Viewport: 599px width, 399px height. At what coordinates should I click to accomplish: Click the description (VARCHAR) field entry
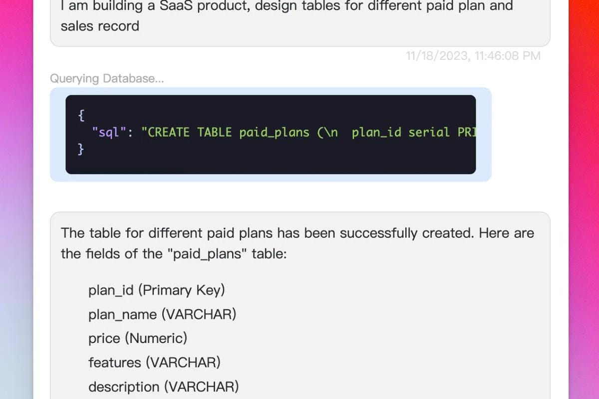[164, 387]
